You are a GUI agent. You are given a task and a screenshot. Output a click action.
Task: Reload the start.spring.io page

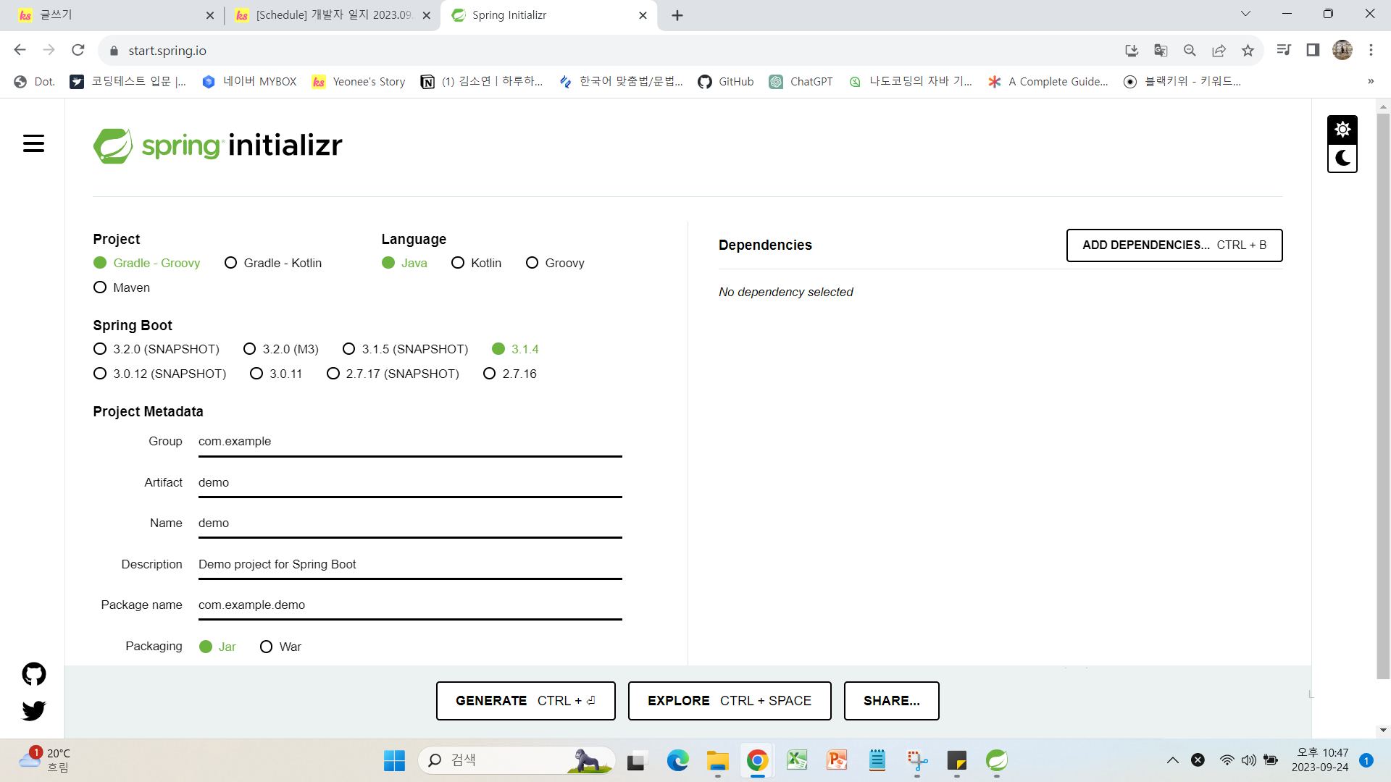(x=78, y=50)
